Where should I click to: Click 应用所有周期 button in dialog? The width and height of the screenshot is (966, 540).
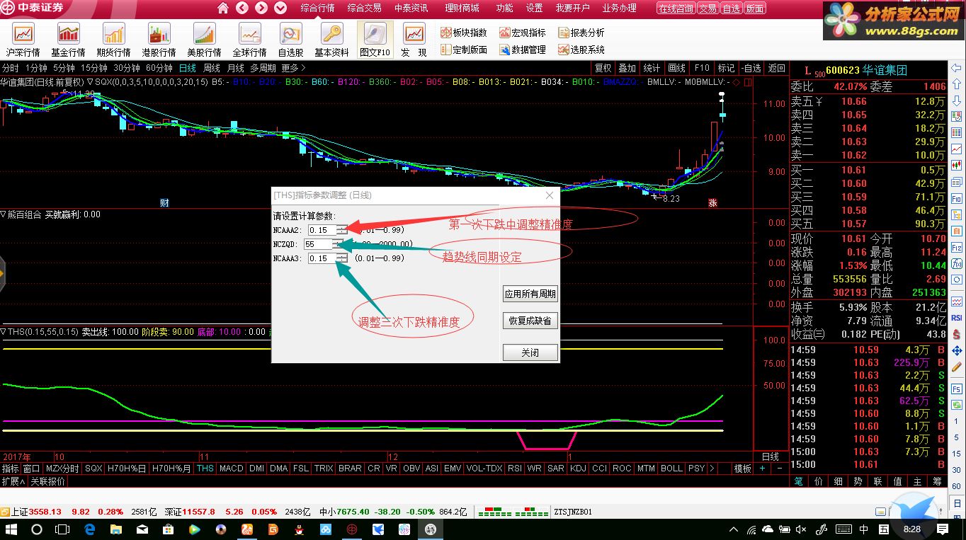(530, 294)
